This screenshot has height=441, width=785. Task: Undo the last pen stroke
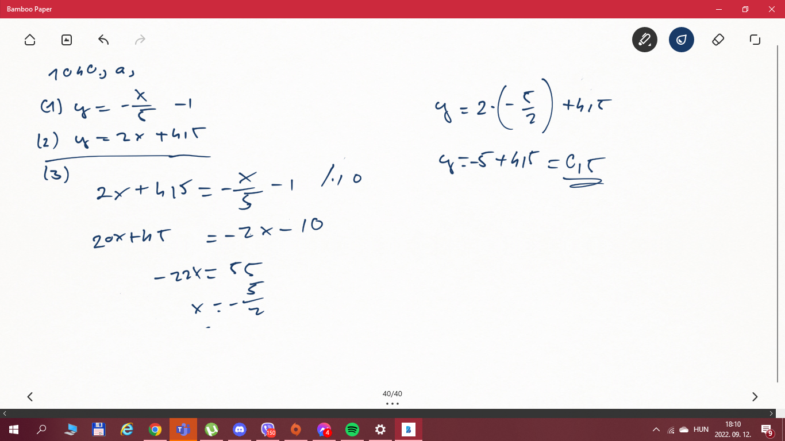pos(103,40)
